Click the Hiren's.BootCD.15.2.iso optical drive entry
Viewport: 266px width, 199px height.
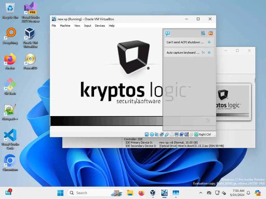192,146
